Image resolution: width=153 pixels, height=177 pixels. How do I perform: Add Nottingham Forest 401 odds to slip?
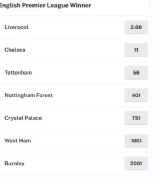[x=136, y=95]
